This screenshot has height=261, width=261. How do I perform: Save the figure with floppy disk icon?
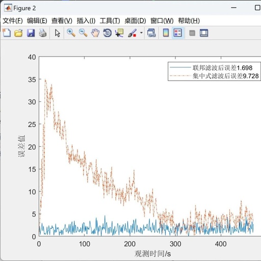(31, 33)
